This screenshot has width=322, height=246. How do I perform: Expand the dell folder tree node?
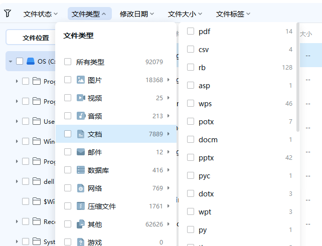coord(17,181)
